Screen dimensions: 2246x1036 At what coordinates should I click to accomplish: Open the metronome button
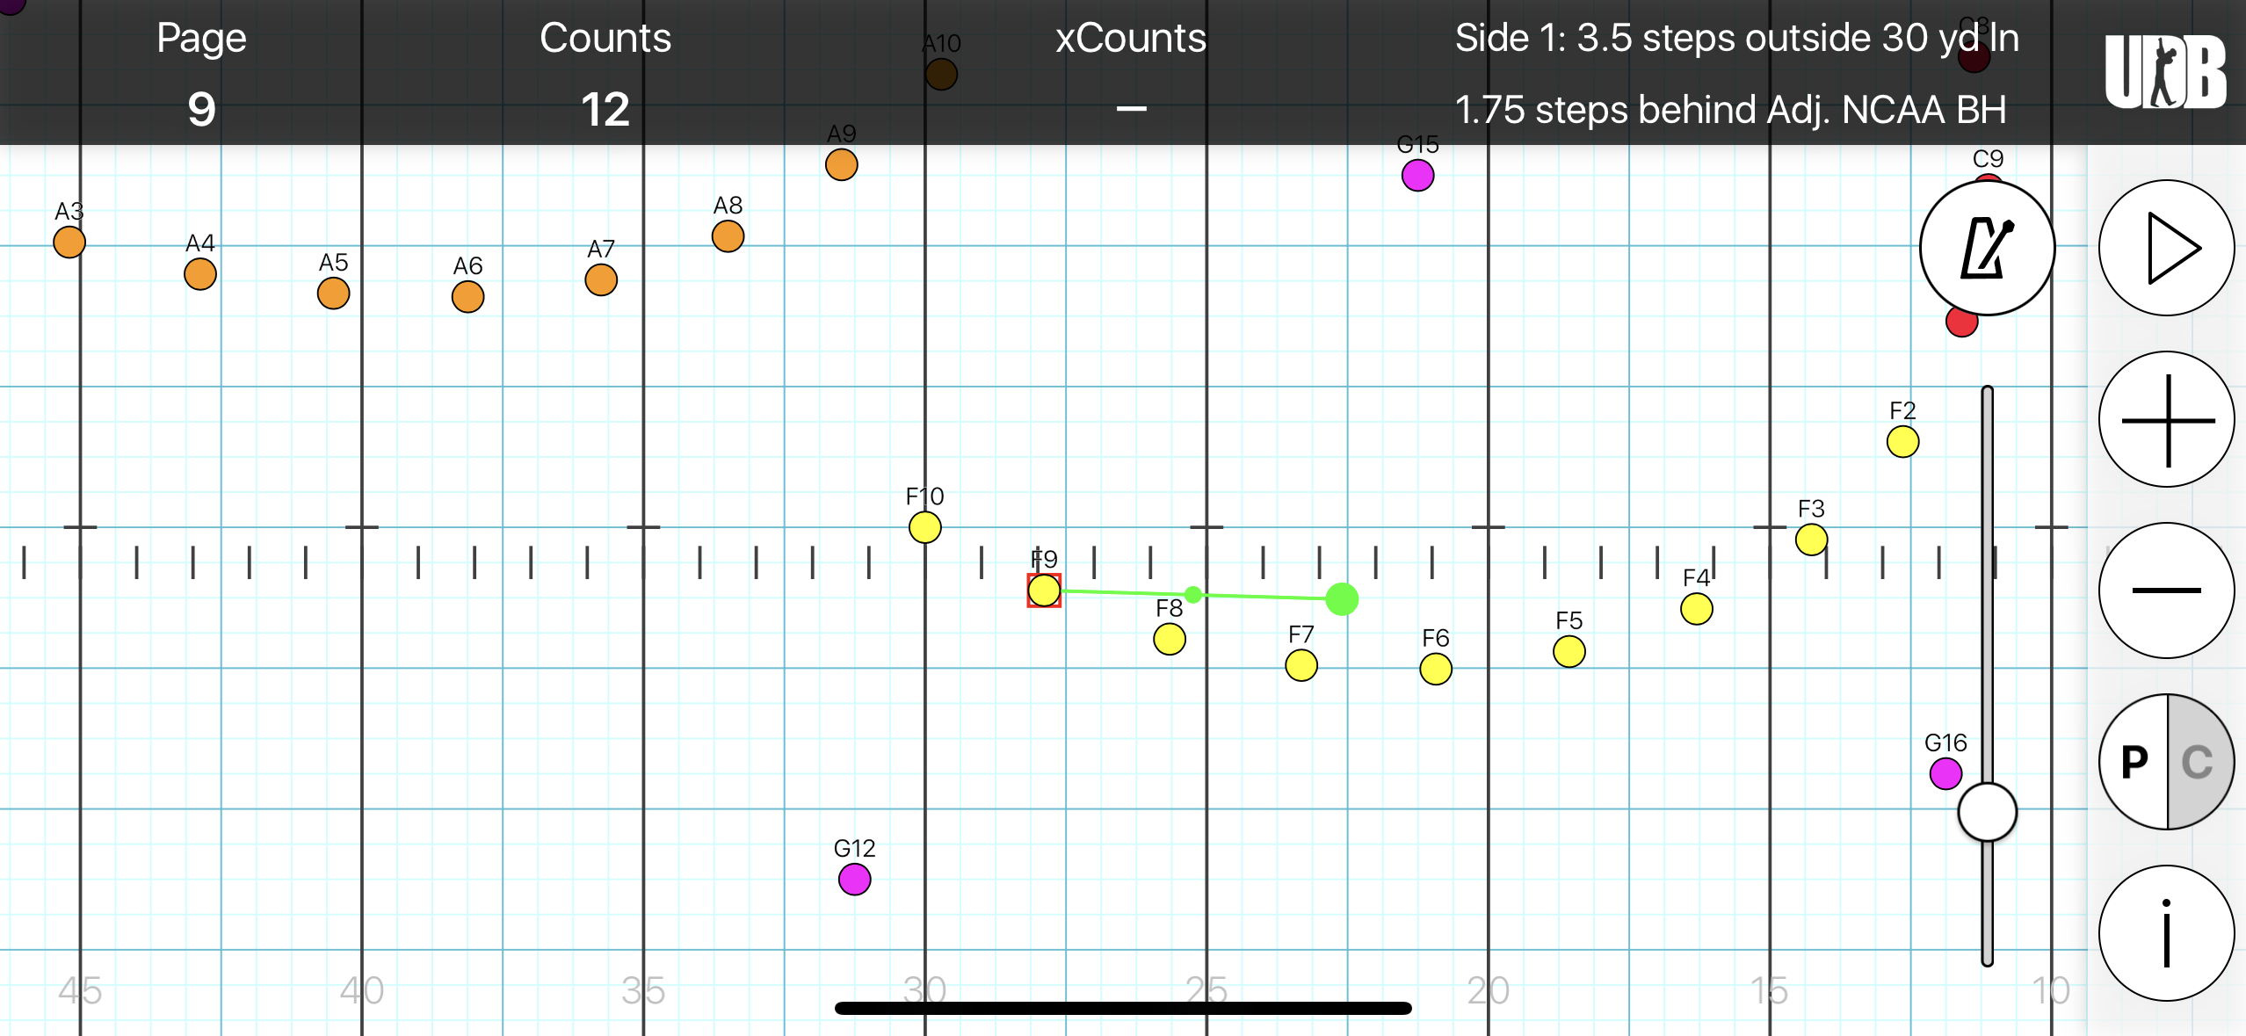coord(1987,248)
